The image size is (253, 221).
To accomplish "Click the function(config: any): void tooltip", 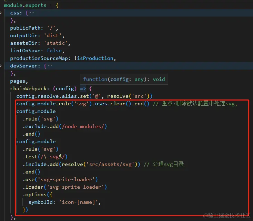I will (x=124, y=79).
